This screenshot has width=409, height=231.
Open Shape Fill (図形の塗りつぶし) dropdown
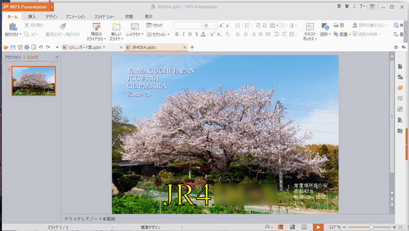pyautogui.click(x=370, y=25)
